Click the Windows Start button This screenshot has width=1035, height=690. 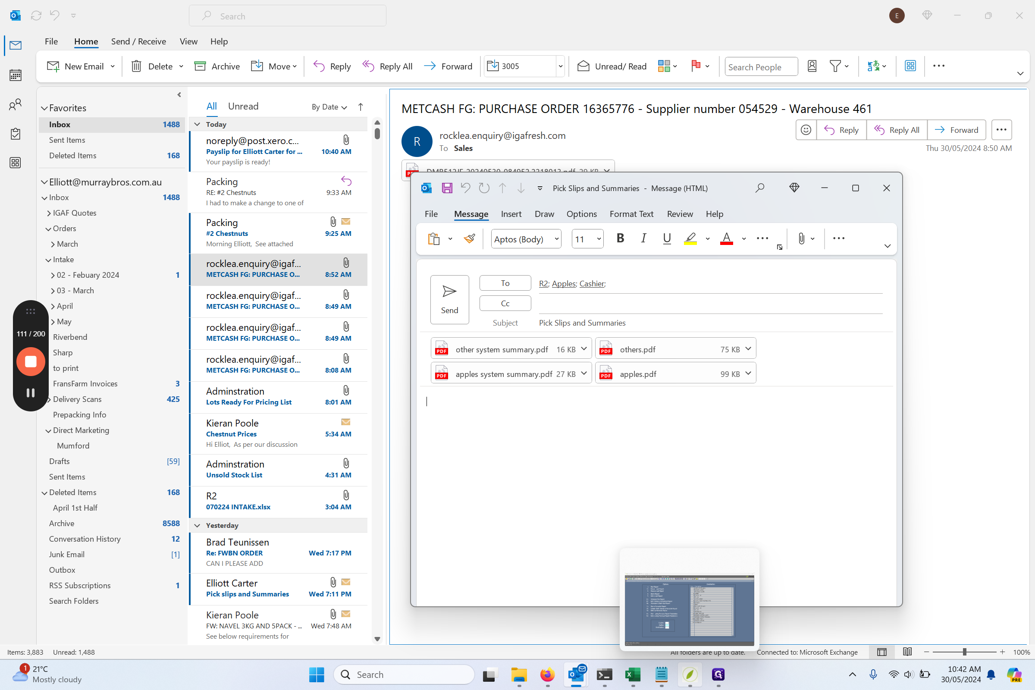317,674
